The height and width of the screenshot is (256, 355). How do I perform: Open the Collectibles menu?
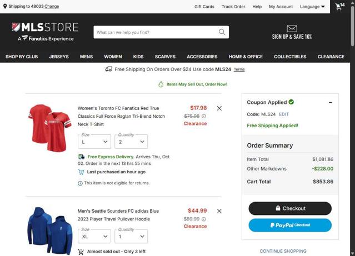290,57
